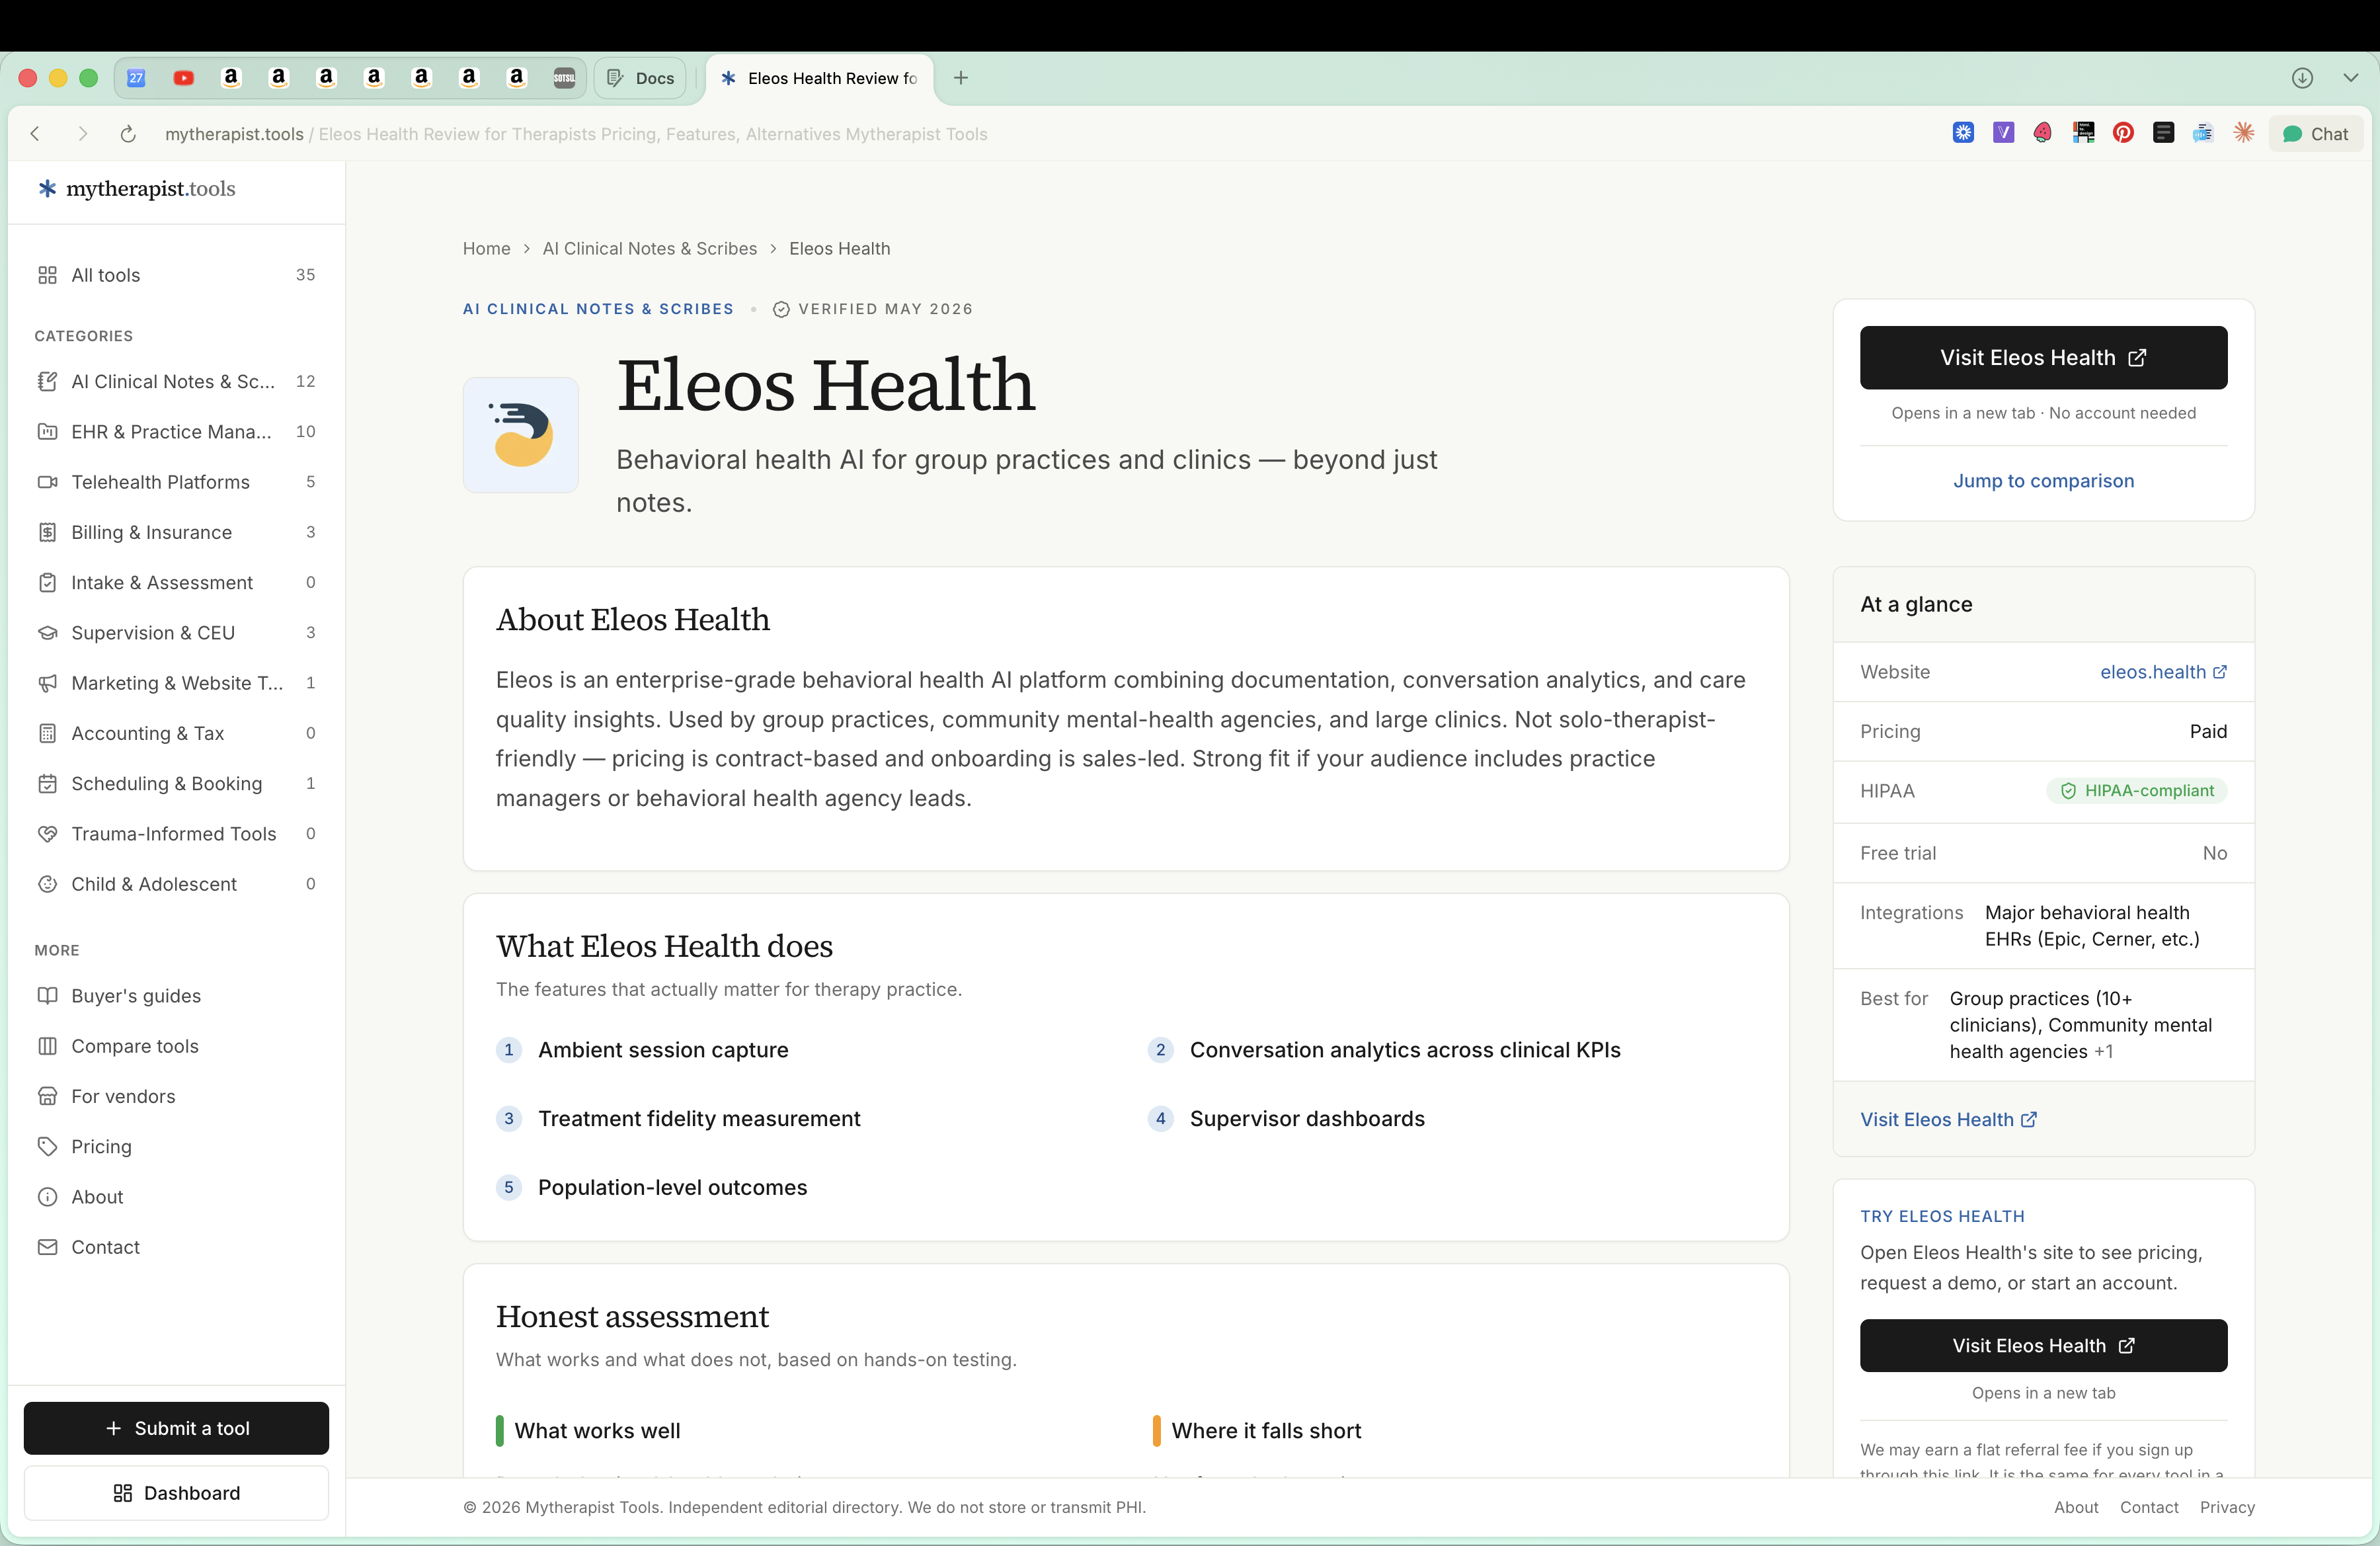Click the Jump to comparison link
This screenshot has height=1546, width=2380.
click(x=2044, y=481)
